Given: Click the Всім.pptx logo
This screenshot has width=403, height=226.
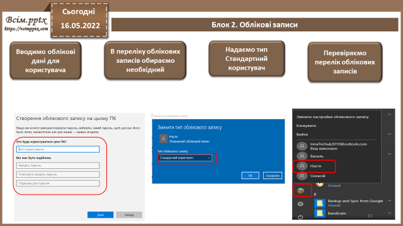Looking at the screenshot, I should tap(26, 21).
